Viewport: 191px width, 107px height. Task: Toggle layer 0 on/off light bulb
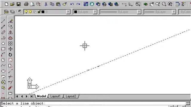[26, 12]
